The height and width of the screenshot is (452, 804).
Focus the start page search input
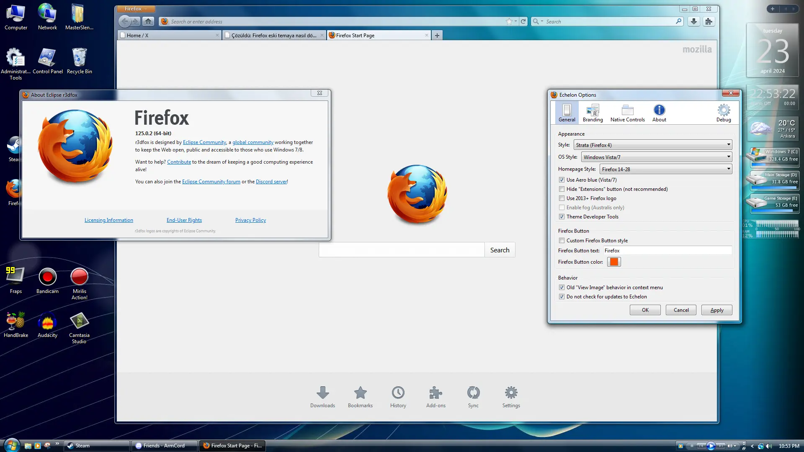click(x=402, y=250)
